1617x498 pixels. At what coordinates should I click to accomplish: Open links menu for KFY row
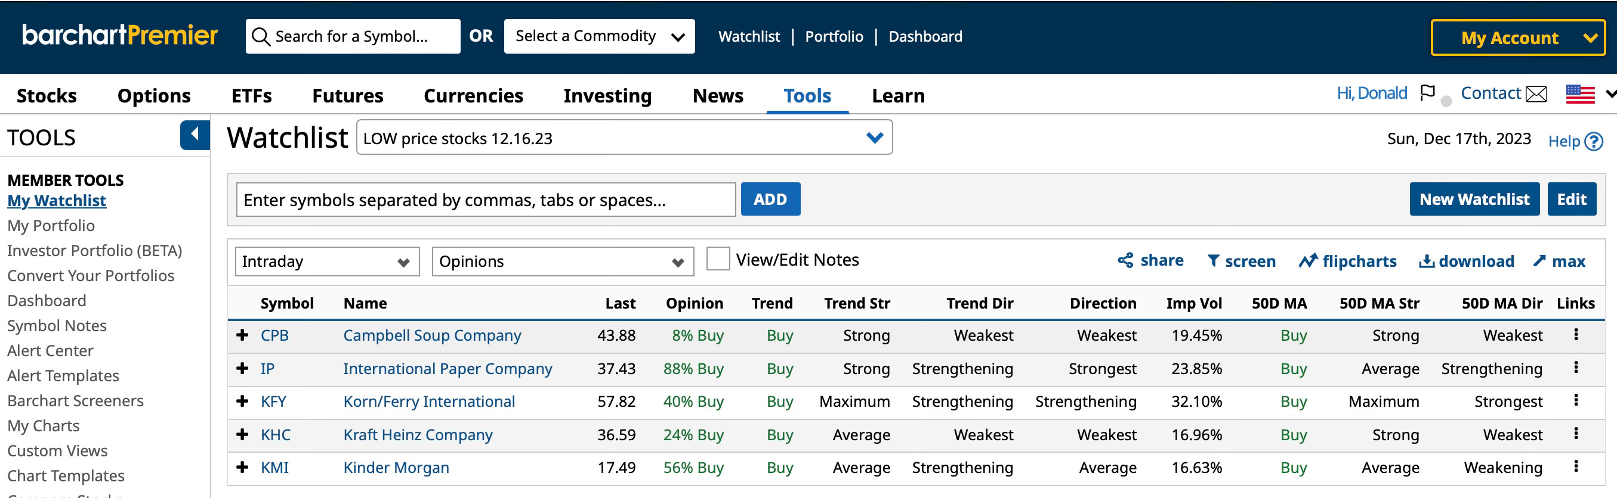coord(1576,400)
